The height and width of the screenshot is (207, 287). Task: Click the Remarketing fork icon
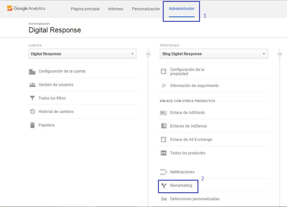[x=164, y=186]
